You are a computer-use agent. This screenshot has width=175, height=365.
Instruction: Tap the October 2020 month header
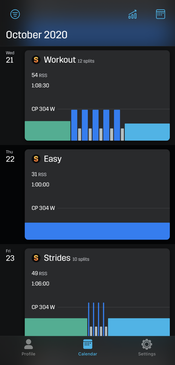36,35
